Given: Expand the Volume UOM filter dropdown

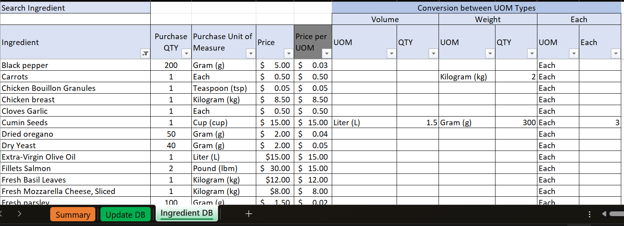Looking at the screenshot, I should 391,53.
